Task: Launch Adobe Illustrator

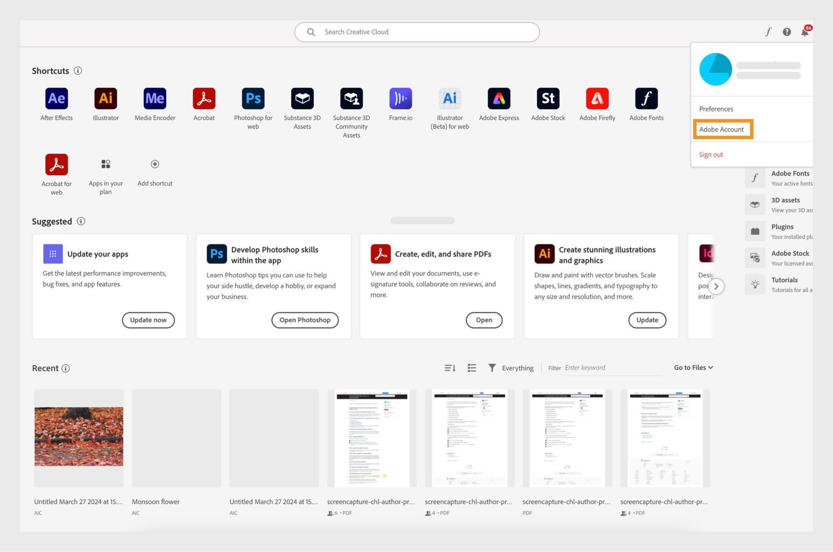Action: point(105,98)
